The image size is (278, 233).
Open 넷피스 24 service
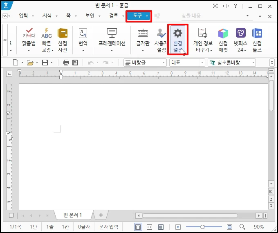pos(240,40)
